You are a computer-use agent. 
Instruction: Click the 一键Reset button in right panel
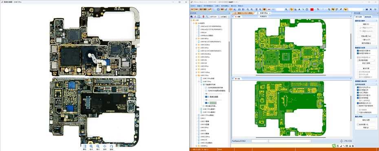point(366,39)
